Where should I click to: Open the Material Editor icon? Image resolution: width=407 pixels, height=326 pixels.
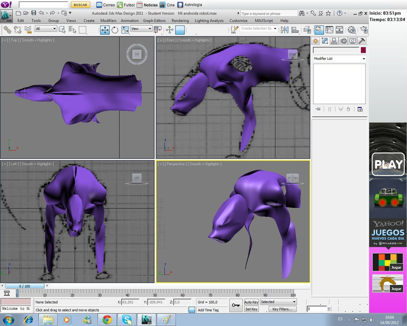point(351,29)
